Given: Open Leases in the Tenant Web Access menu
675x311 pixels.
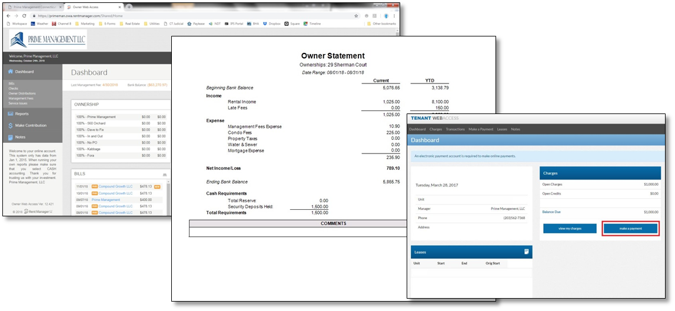Looking at the screenshot, I should pyautogui.click(x=502, y=129).
